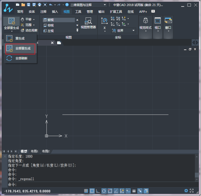Click the view list scroll-down arrow

click(77, 25)
